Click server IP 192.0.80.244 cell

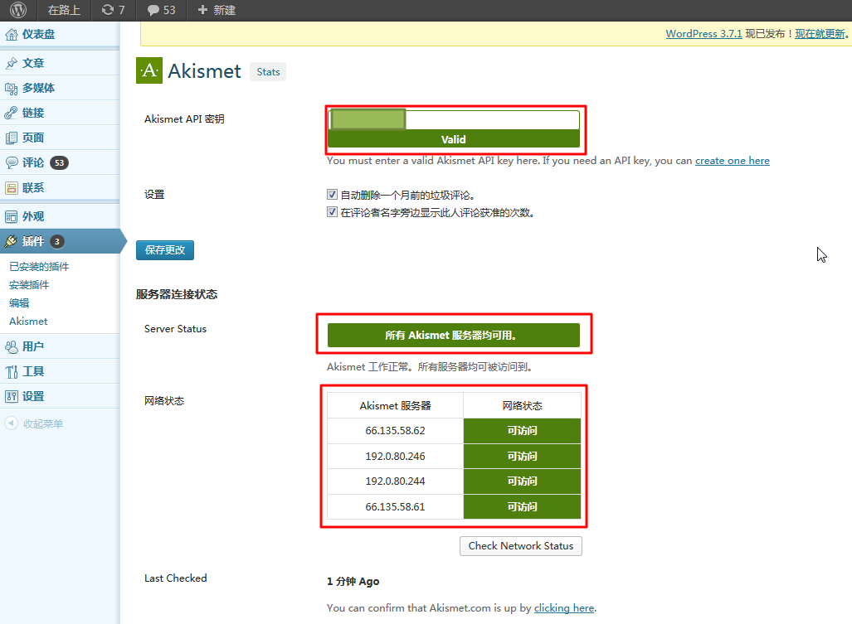[395, 481]
